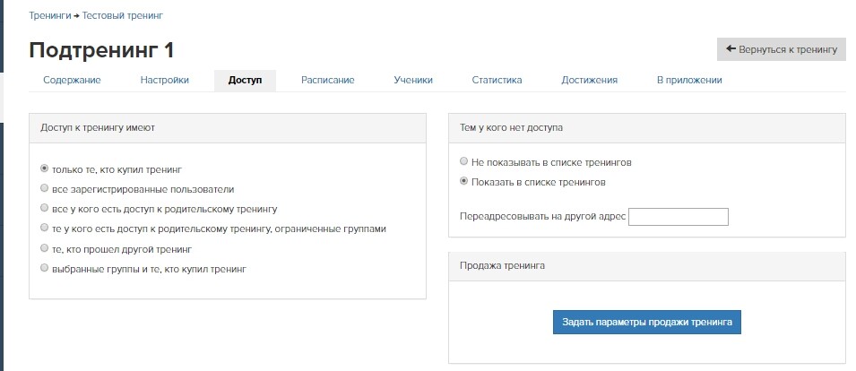Viewport: 856px width, 371px height.
Task: Switch to the Настройки tab
Action: (164, 80)
